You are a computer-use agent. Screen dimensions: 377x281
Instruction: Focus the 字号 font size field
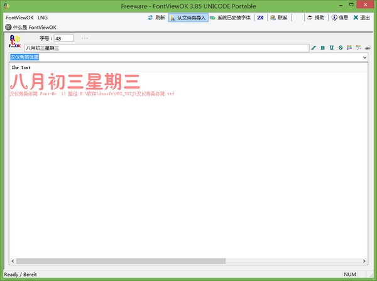click(63, 38)
